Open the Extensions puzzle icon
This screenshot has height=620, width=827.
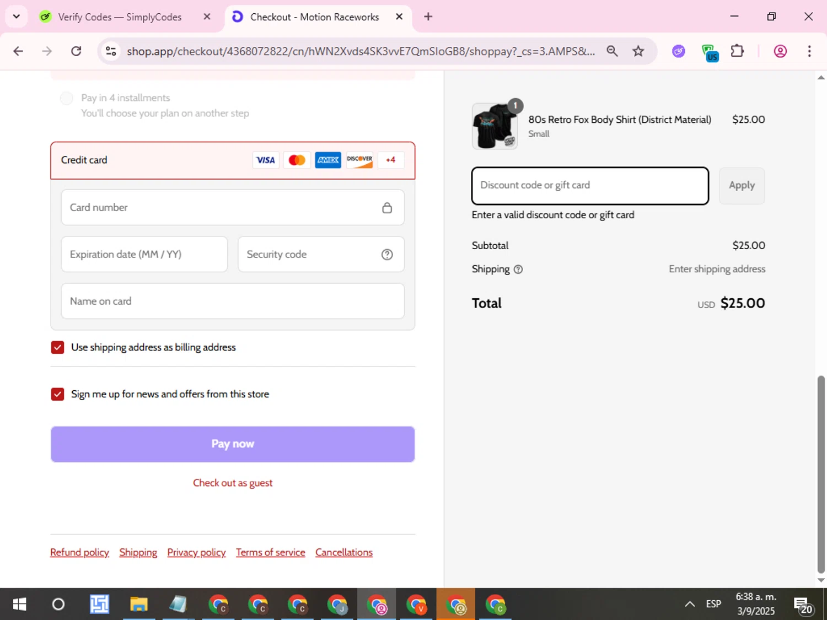tap(737, 51)
